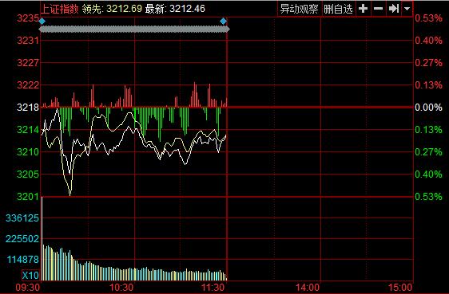Click the 上证指数 title label
The width and height of the screenshot is (449, 294).
[60, 9]
